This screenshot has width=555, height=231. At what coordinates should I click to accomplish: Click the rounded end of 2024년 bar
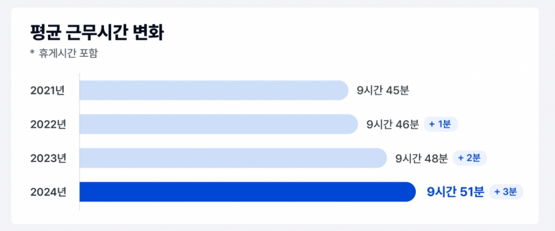[409, 192]
